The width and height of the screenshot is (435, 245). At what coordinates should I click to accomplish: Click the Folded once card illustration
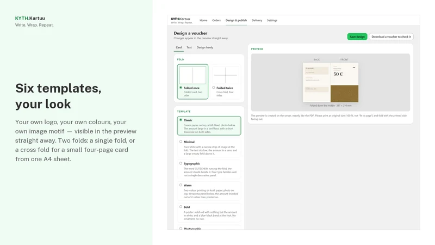192,75
